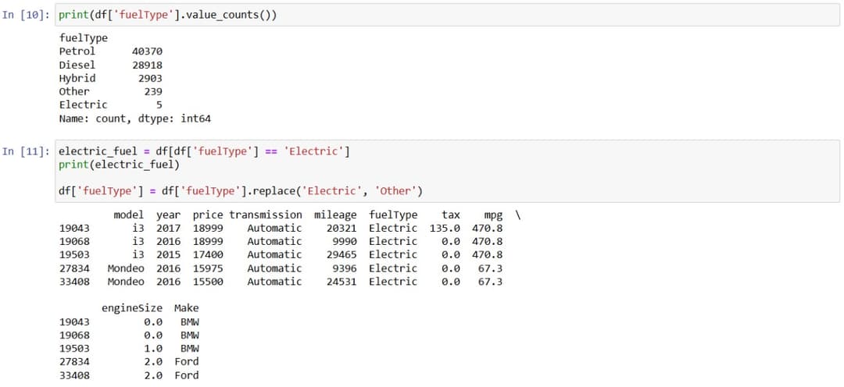Viewport: 844px width, 387px height.
Task: Click the Hybrid count 2903
Action: (x=150, y=79)
